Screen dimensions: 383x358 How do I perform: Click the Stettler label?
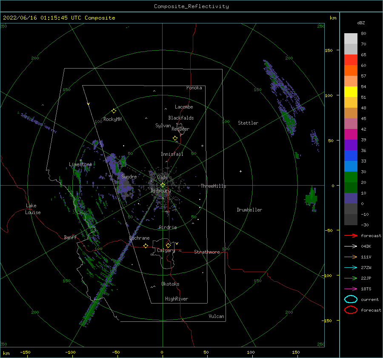[x=248, y=123]
